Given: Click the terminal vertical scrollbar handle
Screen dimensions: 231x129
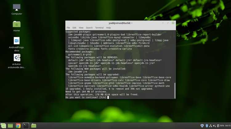Looking at the screenshot, I should (x=175, y=90).
